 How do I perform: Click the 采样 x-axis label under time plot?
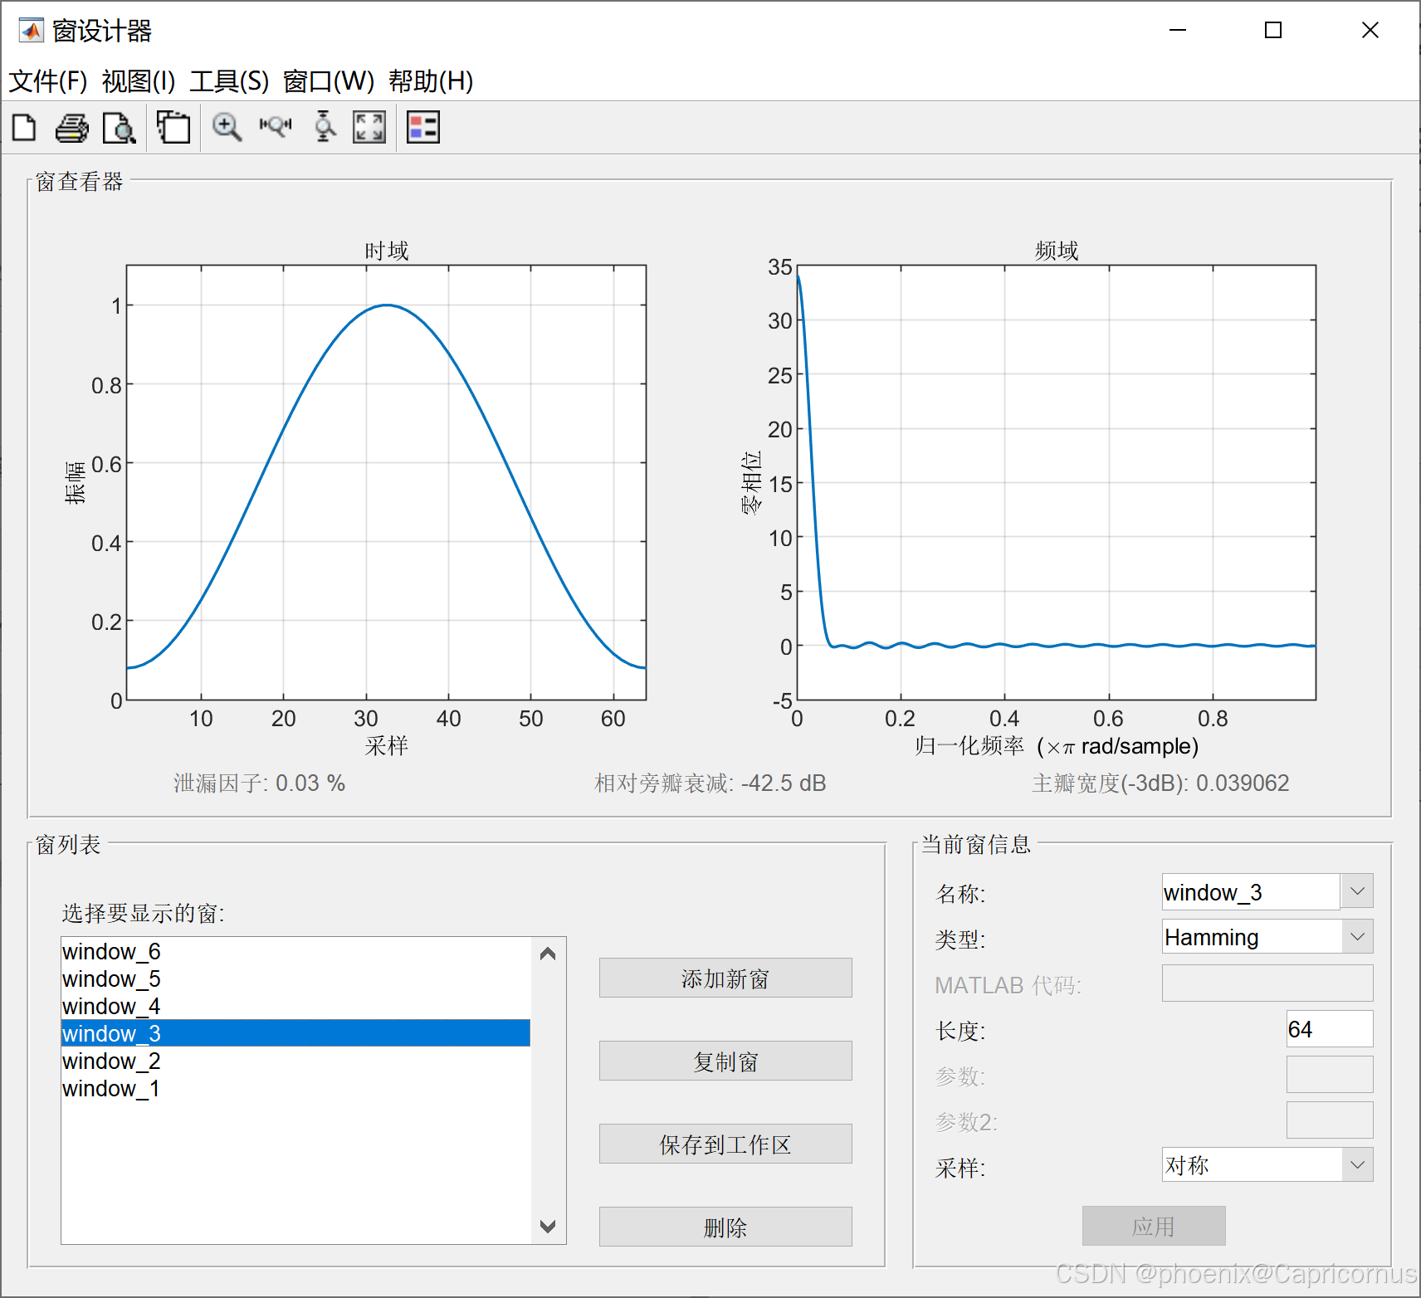(x=387, y=745)
